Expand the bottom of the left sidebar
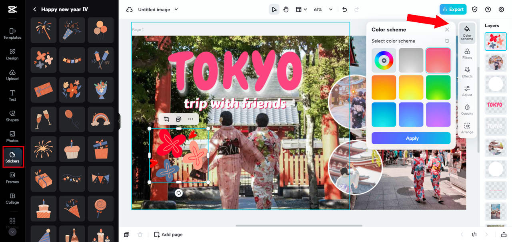This screenshot has height=242, width=512. (12, 232)
